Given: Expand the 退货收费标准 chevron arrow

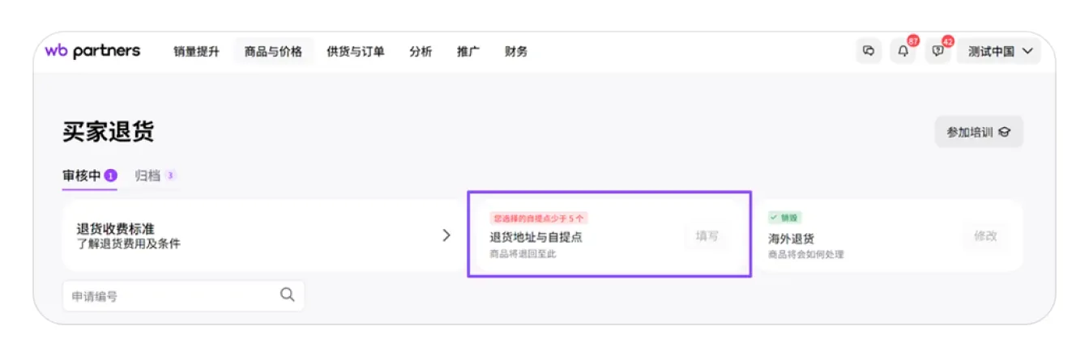Looking at the screenshot, I should click(x=446, y=235).
